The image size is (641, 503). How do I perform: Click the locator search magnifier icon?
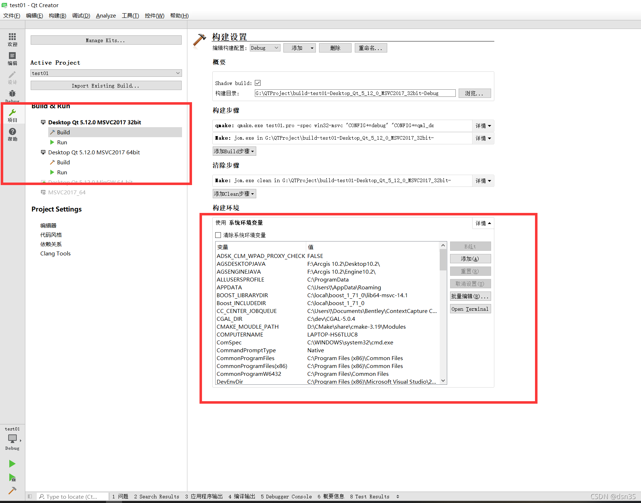tap(42, 496)
